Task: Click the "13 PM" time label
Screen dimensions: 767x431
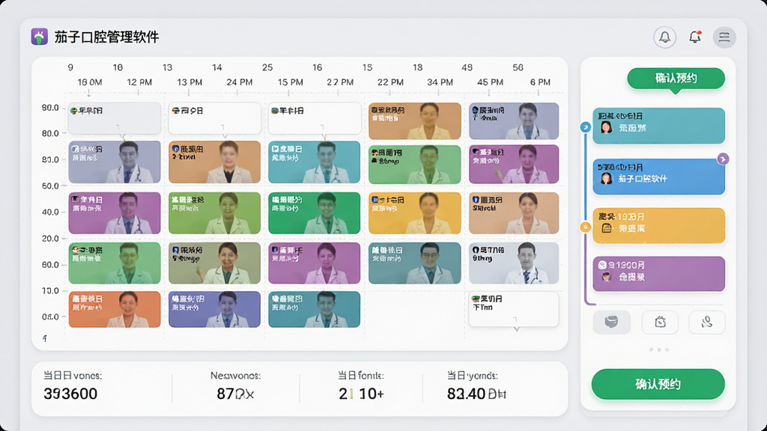Action: (x=190, y=82)
